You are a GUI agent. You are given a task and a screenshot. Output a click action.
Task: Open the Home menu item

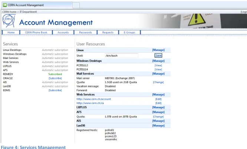click(x=11, y=32)
